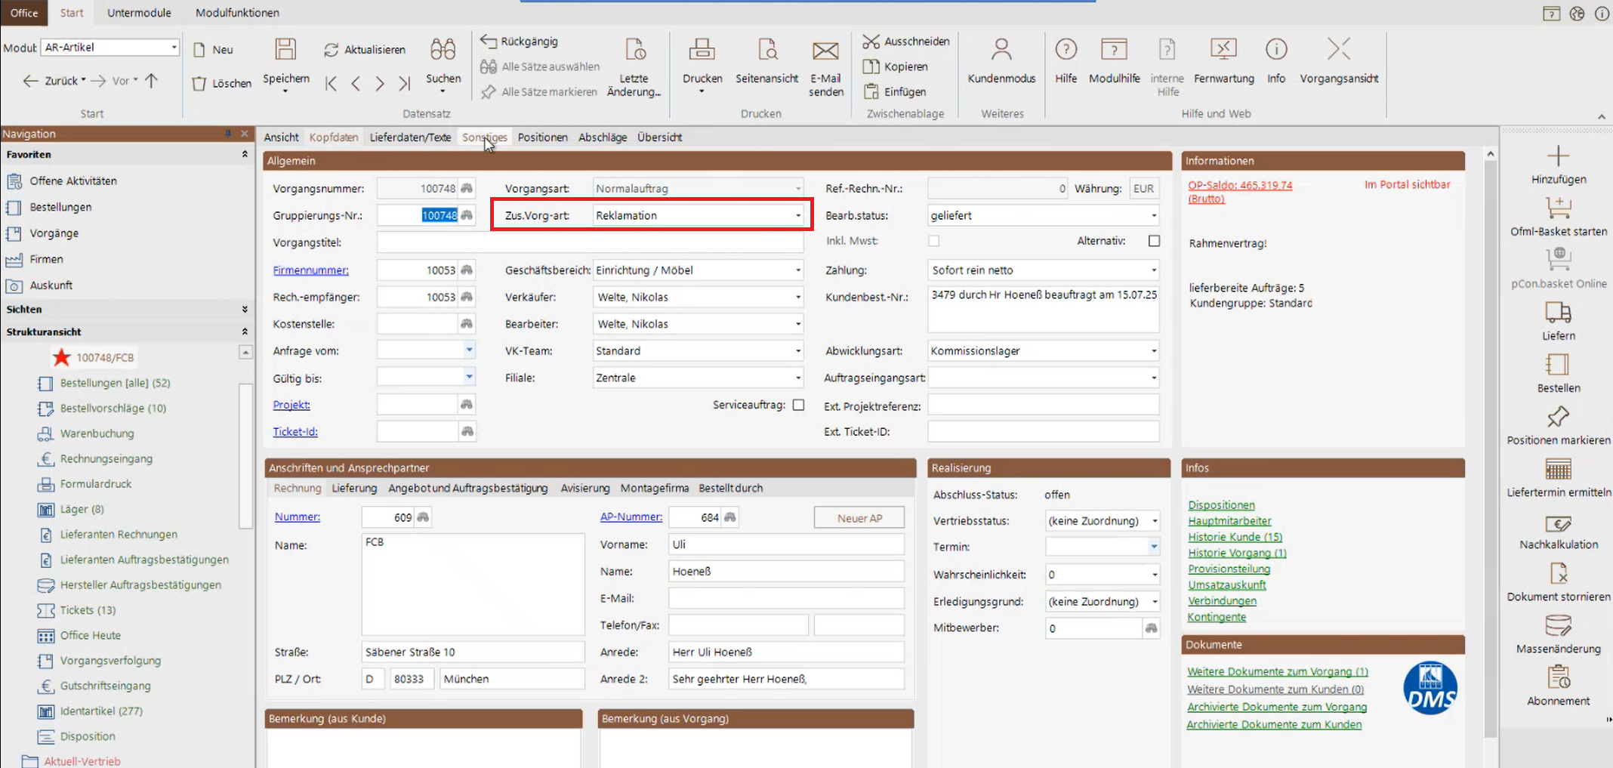The height and width of the screenshot is (768, 1613).
Task: Click into the Vorgangstitel input field
Action: (x=589, y=242)
